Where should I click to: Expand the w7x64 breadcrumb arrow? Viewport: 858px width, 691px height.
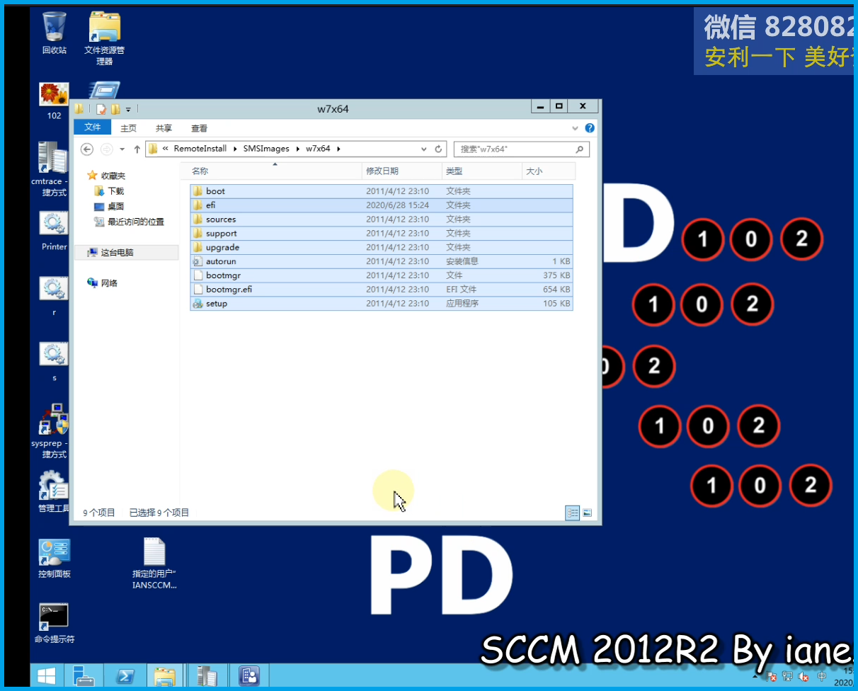338,149
